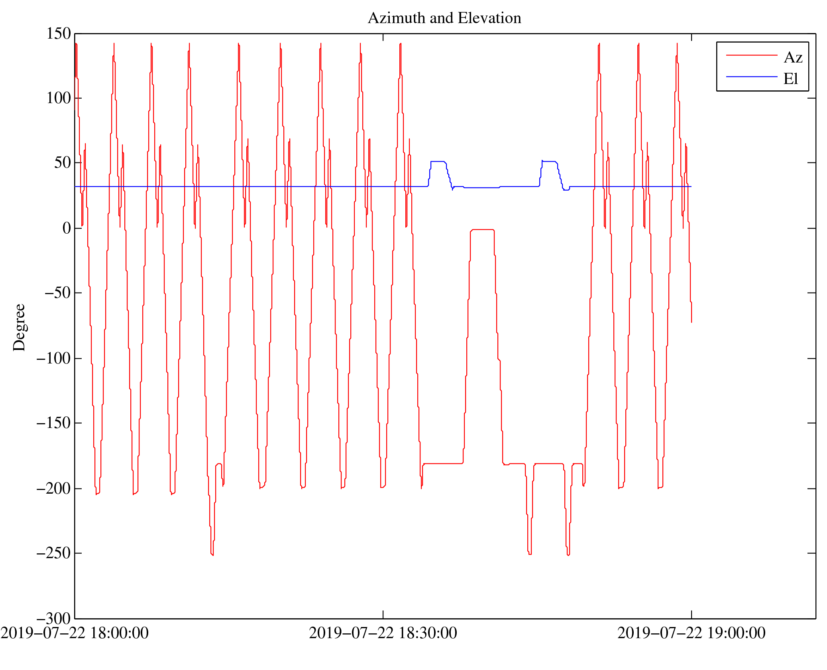Click the 18:30:00 x-axis tick label
827x670 pixels.
[383, 633]
